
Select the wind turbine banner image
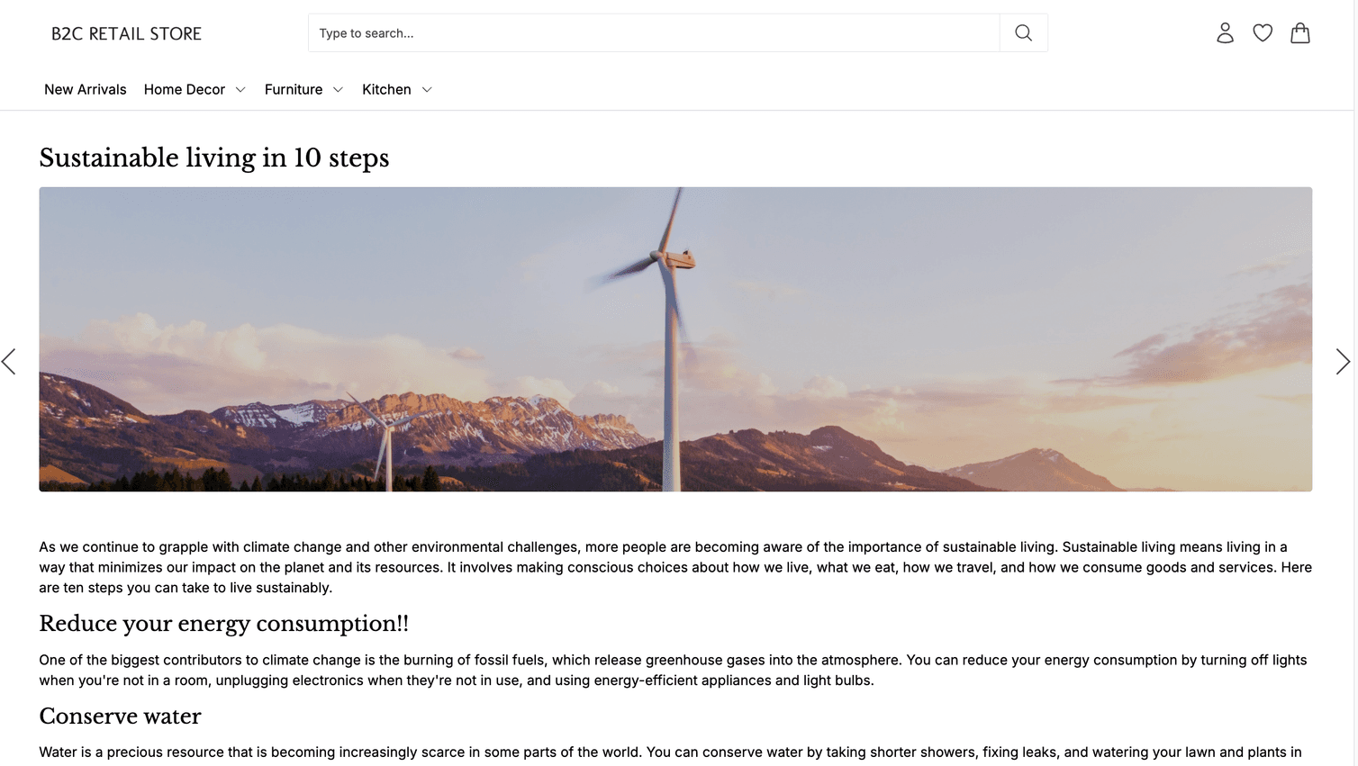675,338
